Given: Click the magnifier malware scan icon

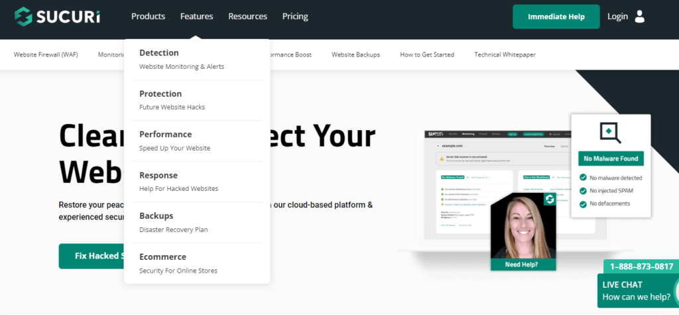Looking at the screenshot, I should 611,133.
